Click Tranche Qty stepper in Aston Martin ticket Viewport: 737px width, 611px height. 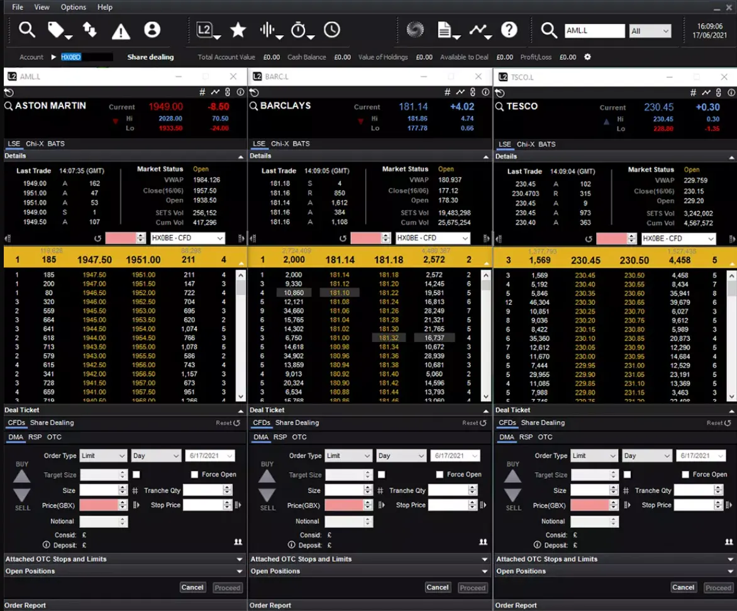(x=228, y=491)
